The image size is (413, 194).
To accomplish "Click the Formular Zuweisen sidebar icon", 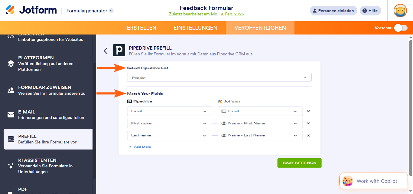I will pyautogui.click(x=11, y=90).
